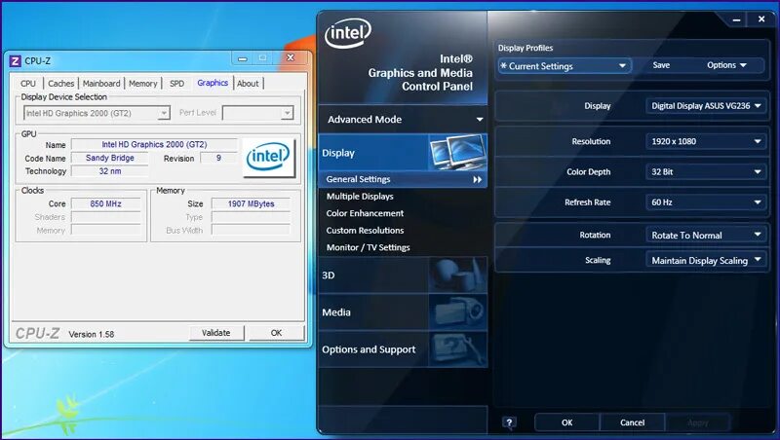Click the CPU-Z Version 1.58 text

point(92,334)
